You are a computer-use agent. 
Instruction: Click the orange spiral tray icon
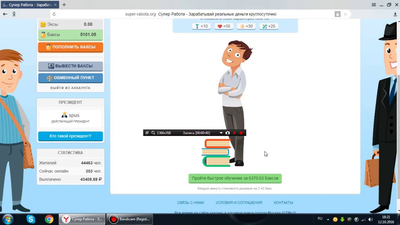[x=335, y=219]
